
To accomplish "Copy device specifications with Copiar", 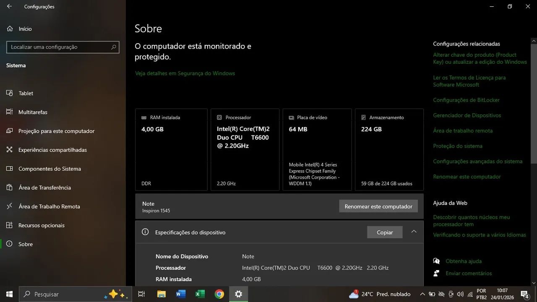I will [x=385, y=232].
